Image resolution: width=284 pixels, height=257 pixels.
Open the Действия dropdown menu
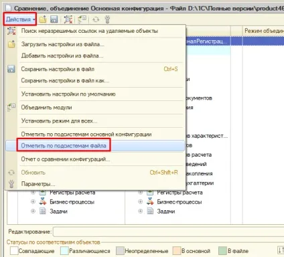pos(20,19)
